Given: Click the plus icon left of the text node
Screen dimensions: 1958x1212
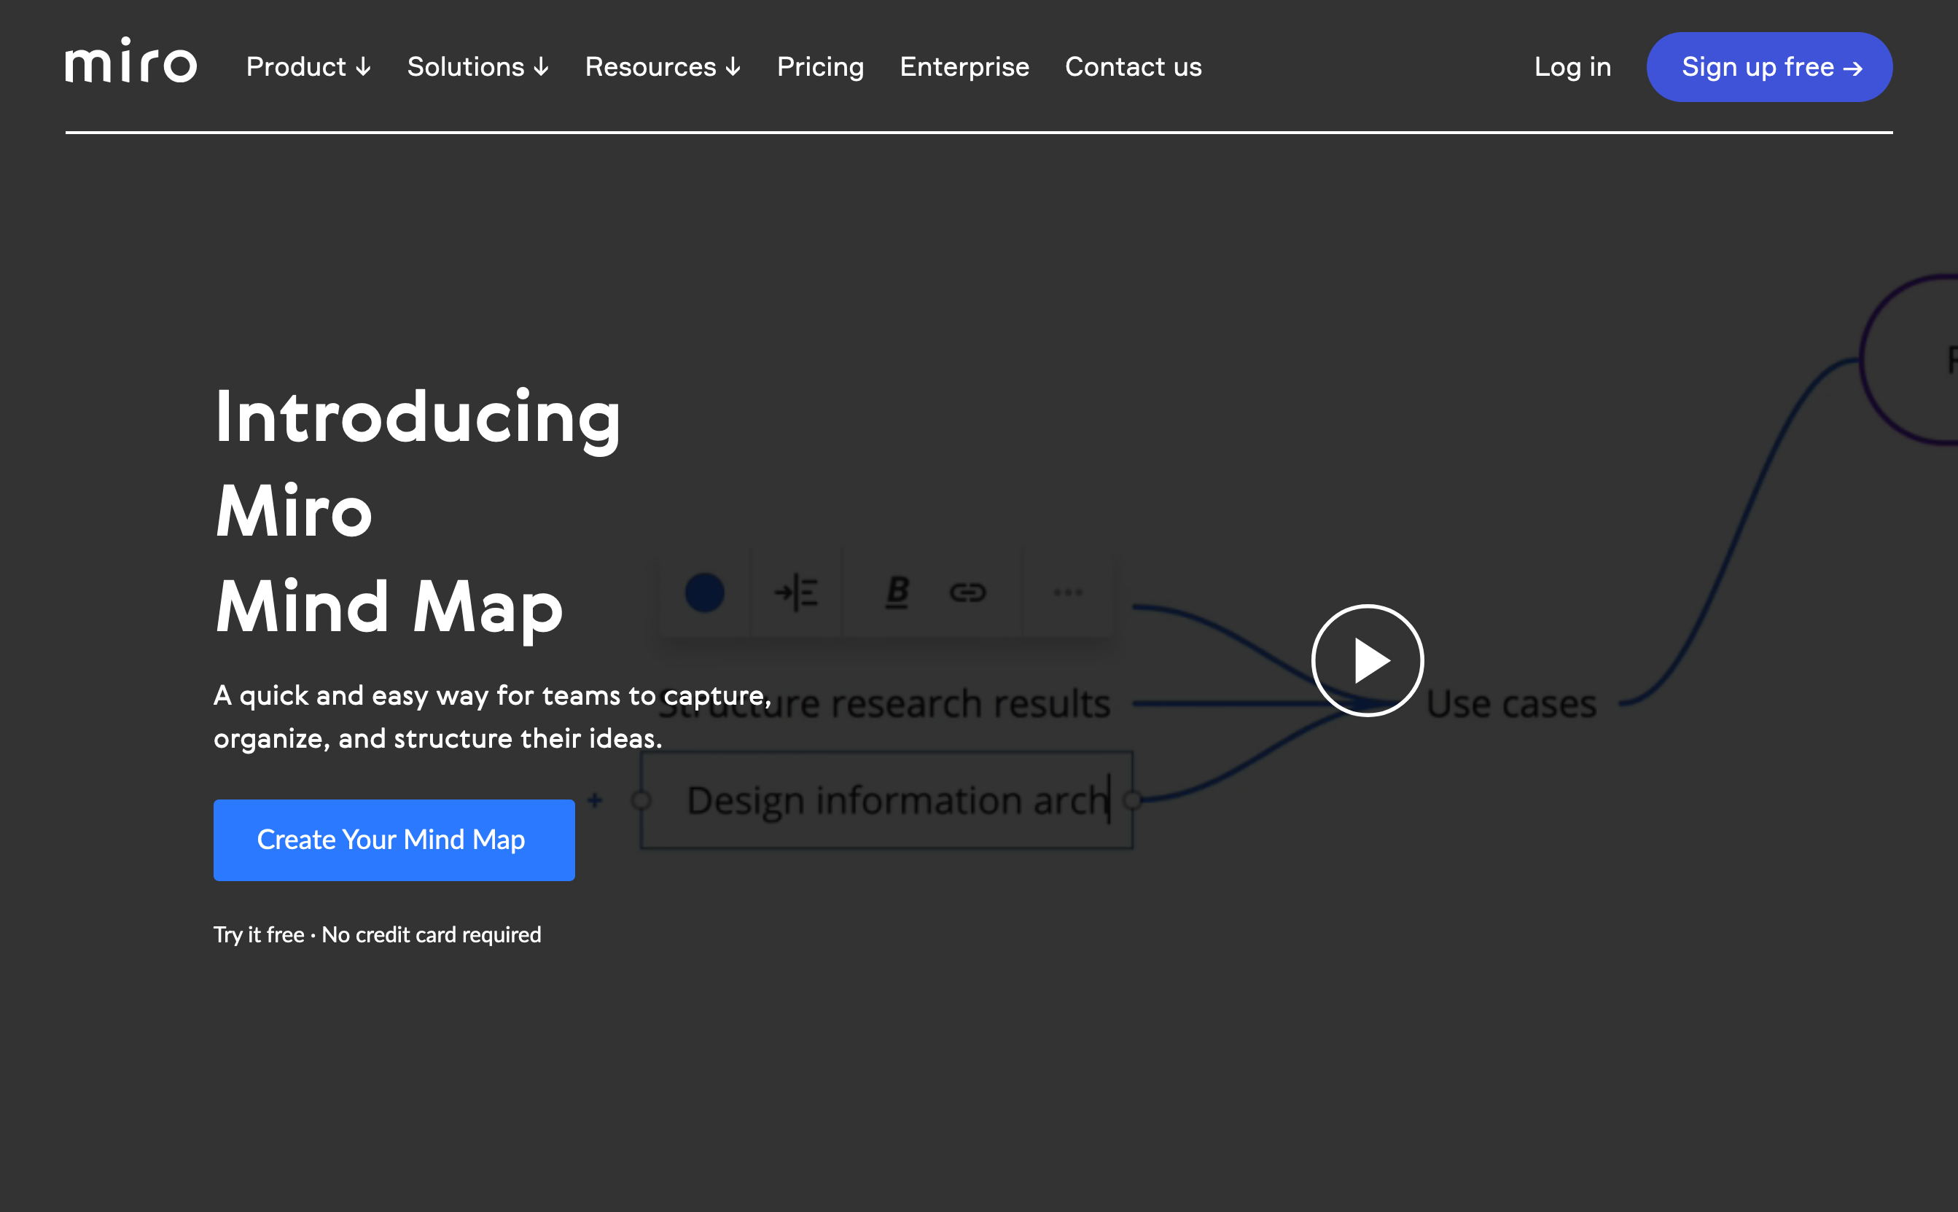Looking at the screenshot, I should tap(595, 800).
